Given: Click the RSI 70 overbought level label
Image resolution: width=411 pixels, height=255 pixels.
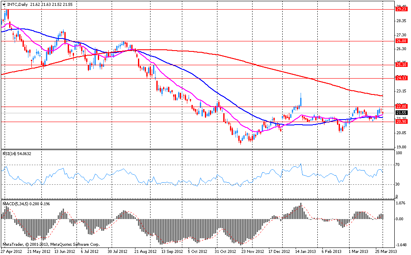Looking at the screenshot, I should coord(399,165).
